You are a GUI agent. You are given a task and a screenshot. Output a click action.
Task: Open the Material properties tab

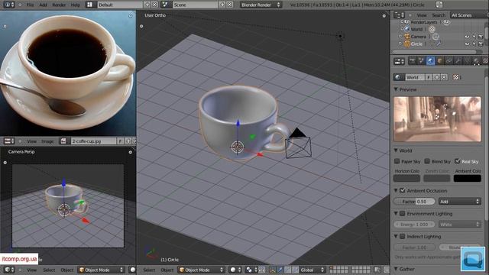(476, 61)
